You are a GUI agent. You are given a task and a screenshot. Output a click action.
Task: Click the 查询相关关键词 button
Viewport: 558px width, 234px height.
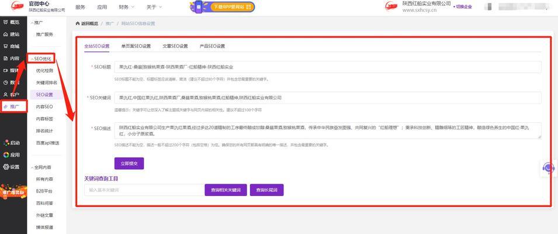226,190
